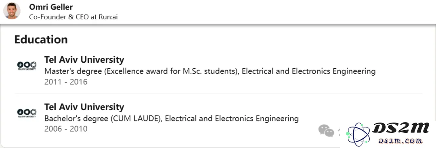Open Tel Aviv University title above Bachelor's degree

click(x=84, y=107)
